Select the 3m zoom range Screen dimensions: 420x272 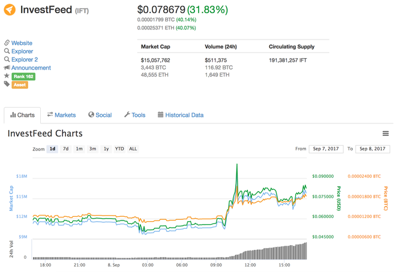92,149
